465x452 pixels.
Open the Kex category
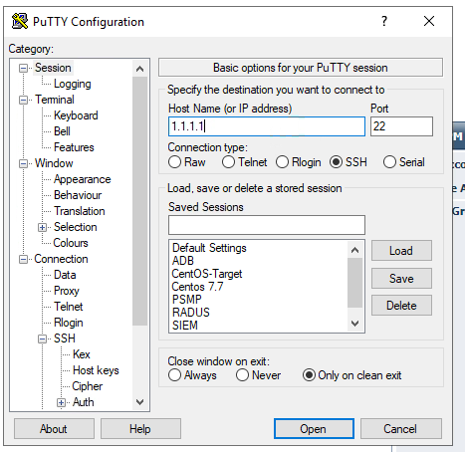(82, 354)
